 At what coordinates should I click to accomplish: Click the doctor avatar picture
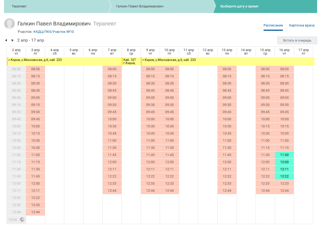tap(10, 24)
